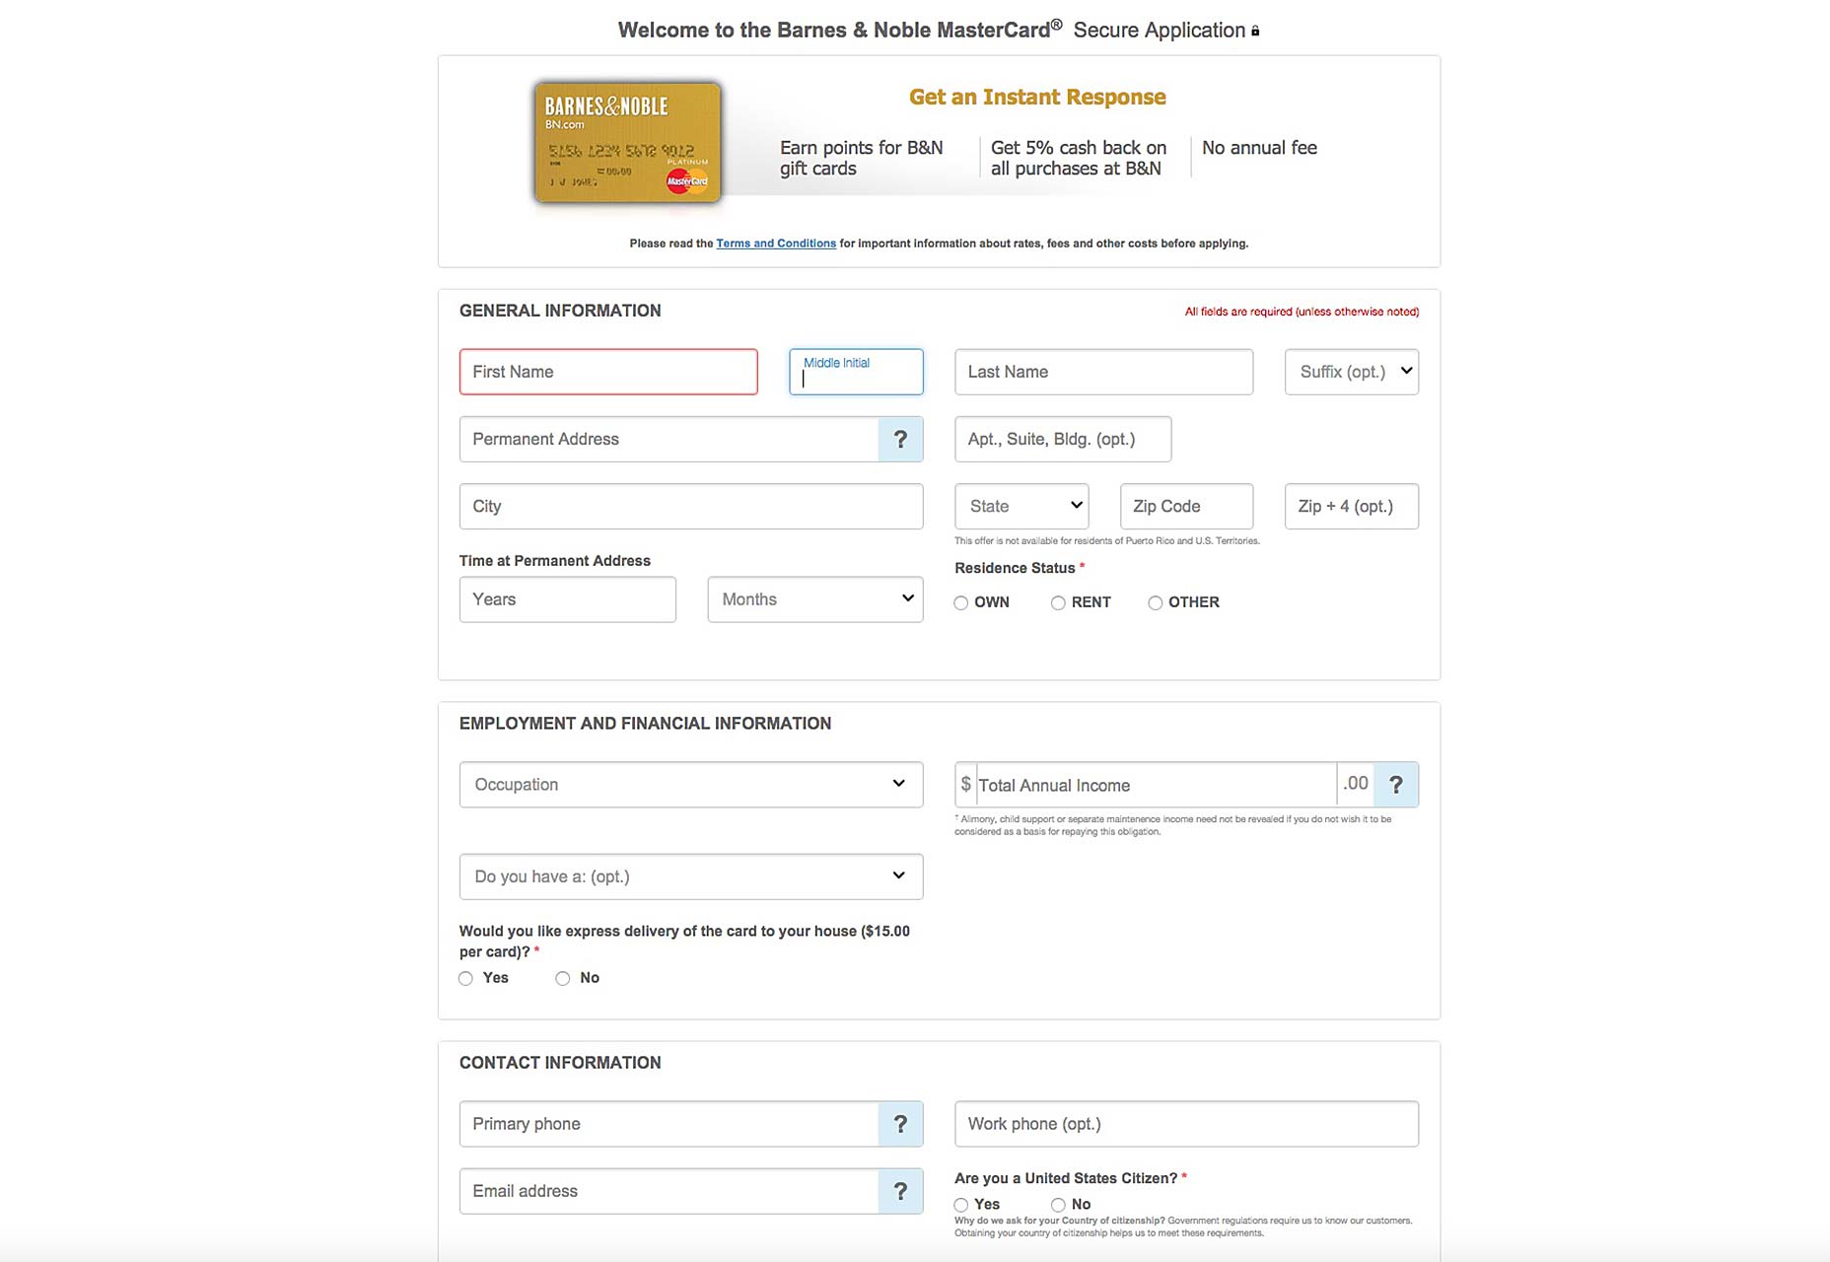Click the Zip Code field

pyautogui.click(x=1186, y=506)
